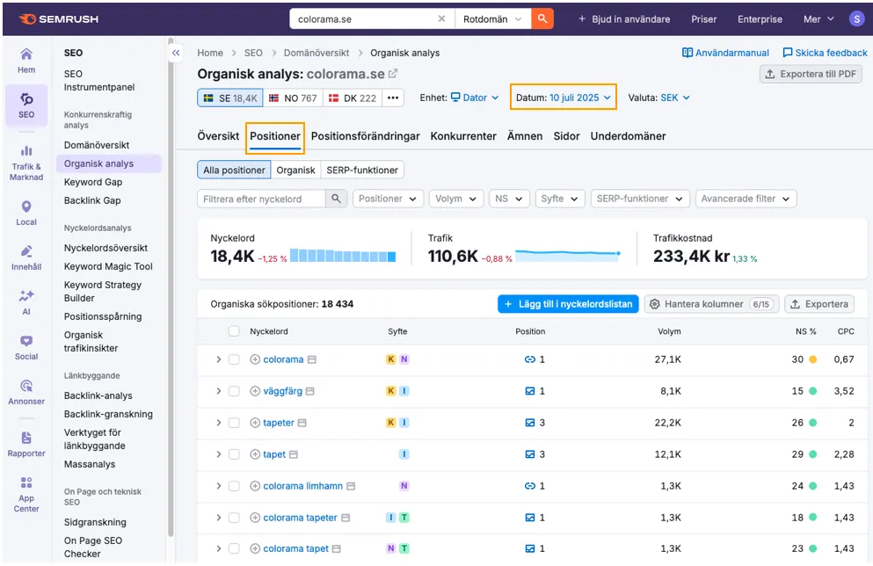Viewport: 873px width, 566px height.
Task: Click plus icon next to väggfärg keyword
Action: [255, 391]
